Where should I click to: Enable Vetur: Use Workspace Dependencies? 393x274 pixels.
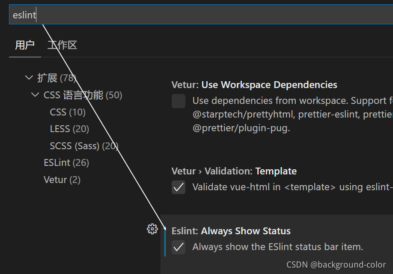click(x=179, y=101)
